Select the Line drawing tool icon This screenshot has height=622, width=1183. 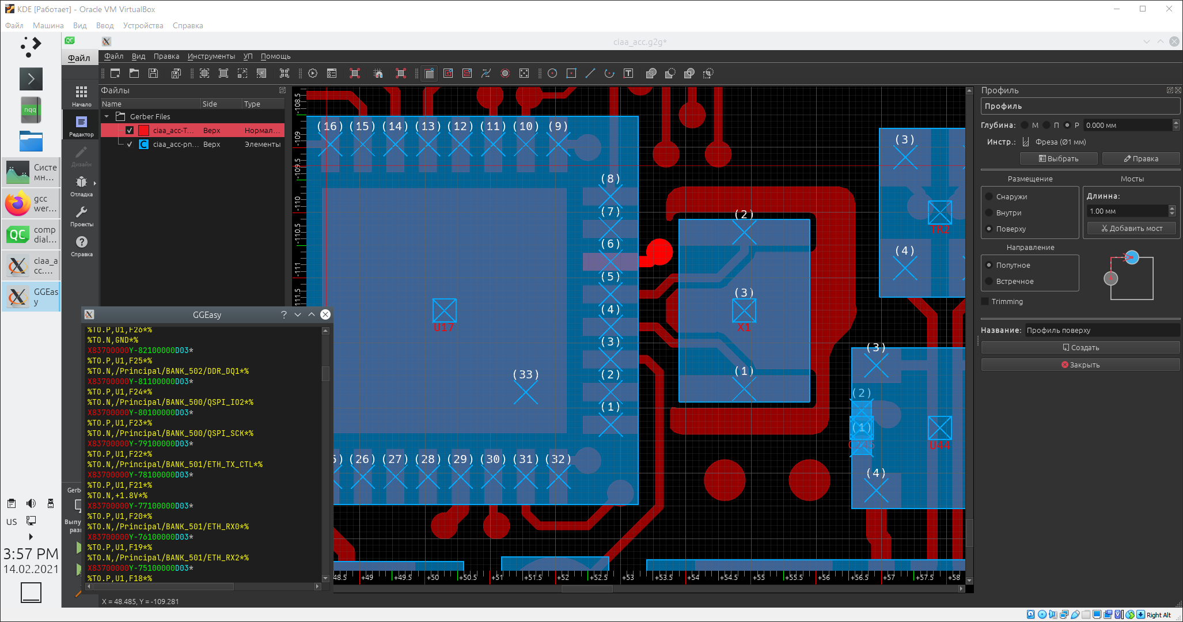point(590,73)
